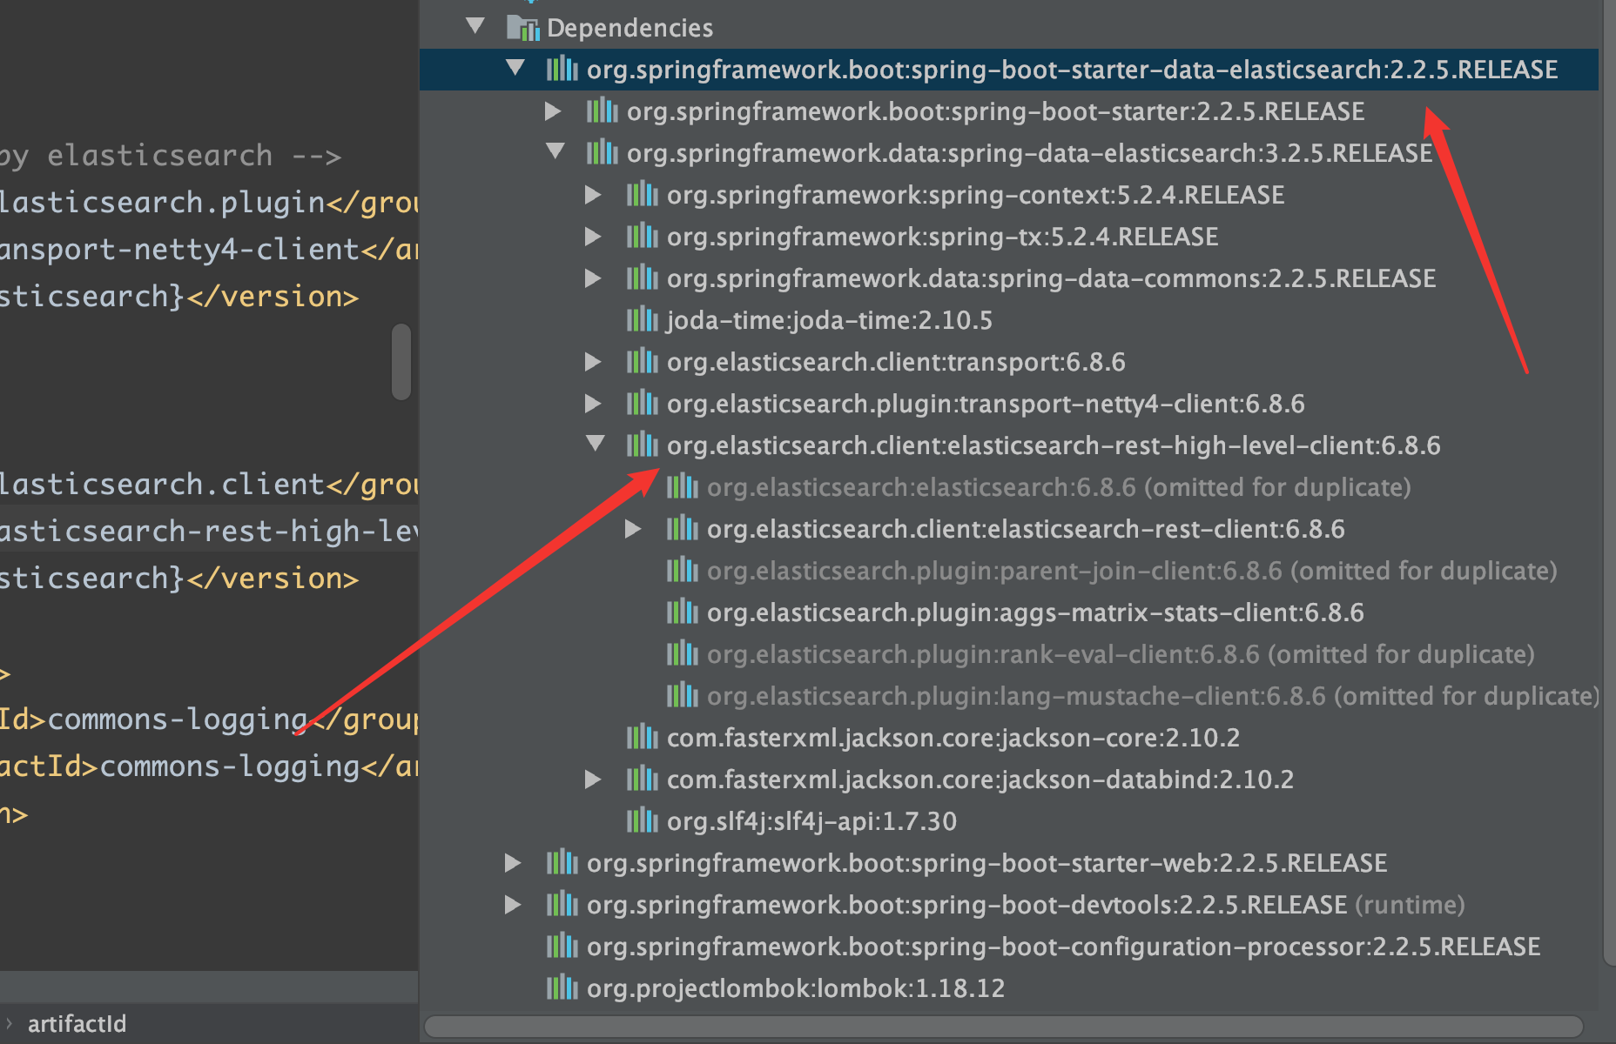The width and height of the screenshot is (1616, 1044).
Task: Click library icon next to lombok:1.18.12
Action: coord(562,988)
